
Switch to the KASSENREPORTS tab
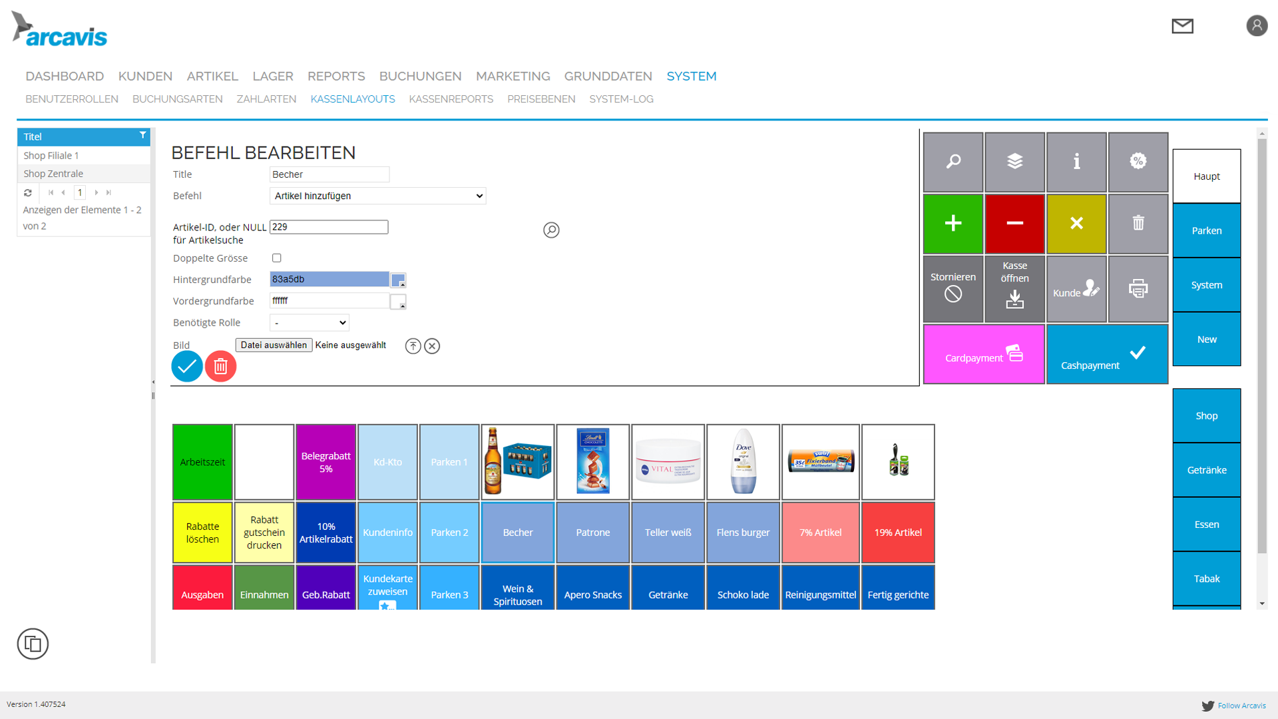451,99
